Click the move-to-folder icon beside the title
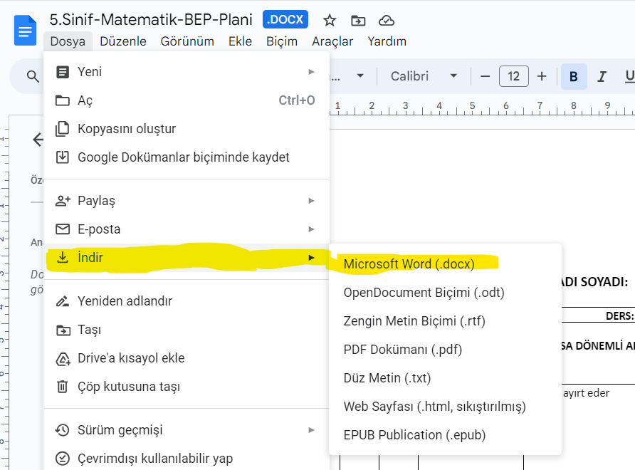635x470 pixels. pyautogui.click(x=358, y=20)
